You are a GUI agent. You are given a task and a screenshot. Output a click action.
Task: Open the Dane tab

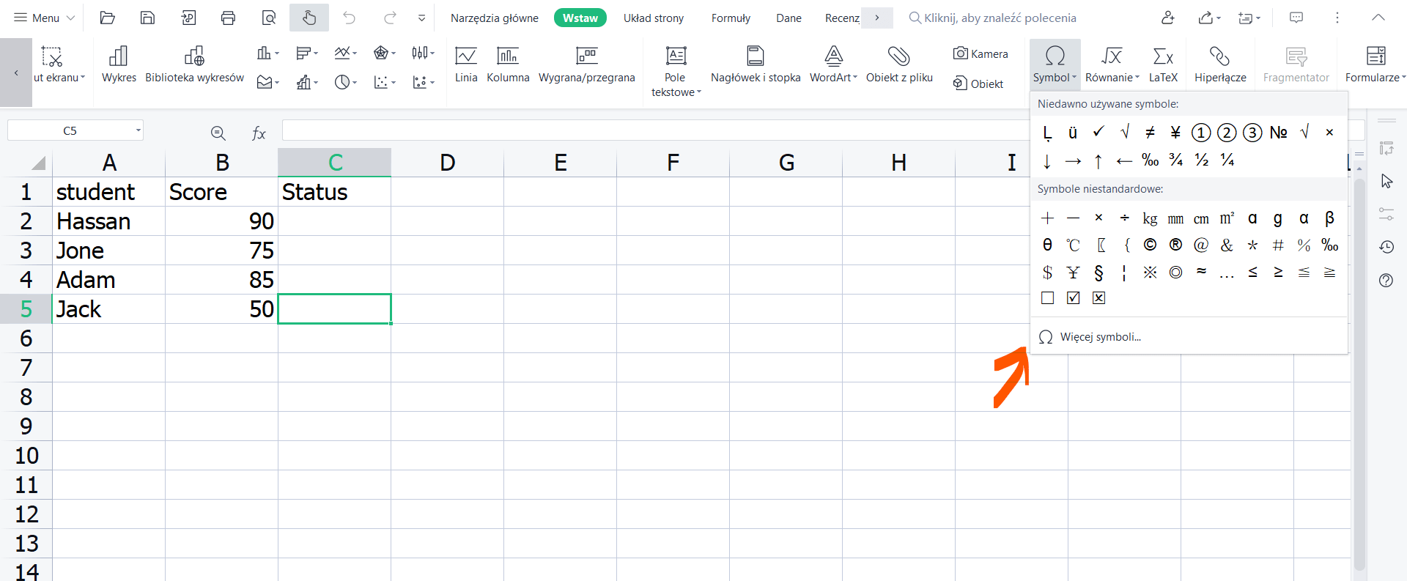pos(789,18)
